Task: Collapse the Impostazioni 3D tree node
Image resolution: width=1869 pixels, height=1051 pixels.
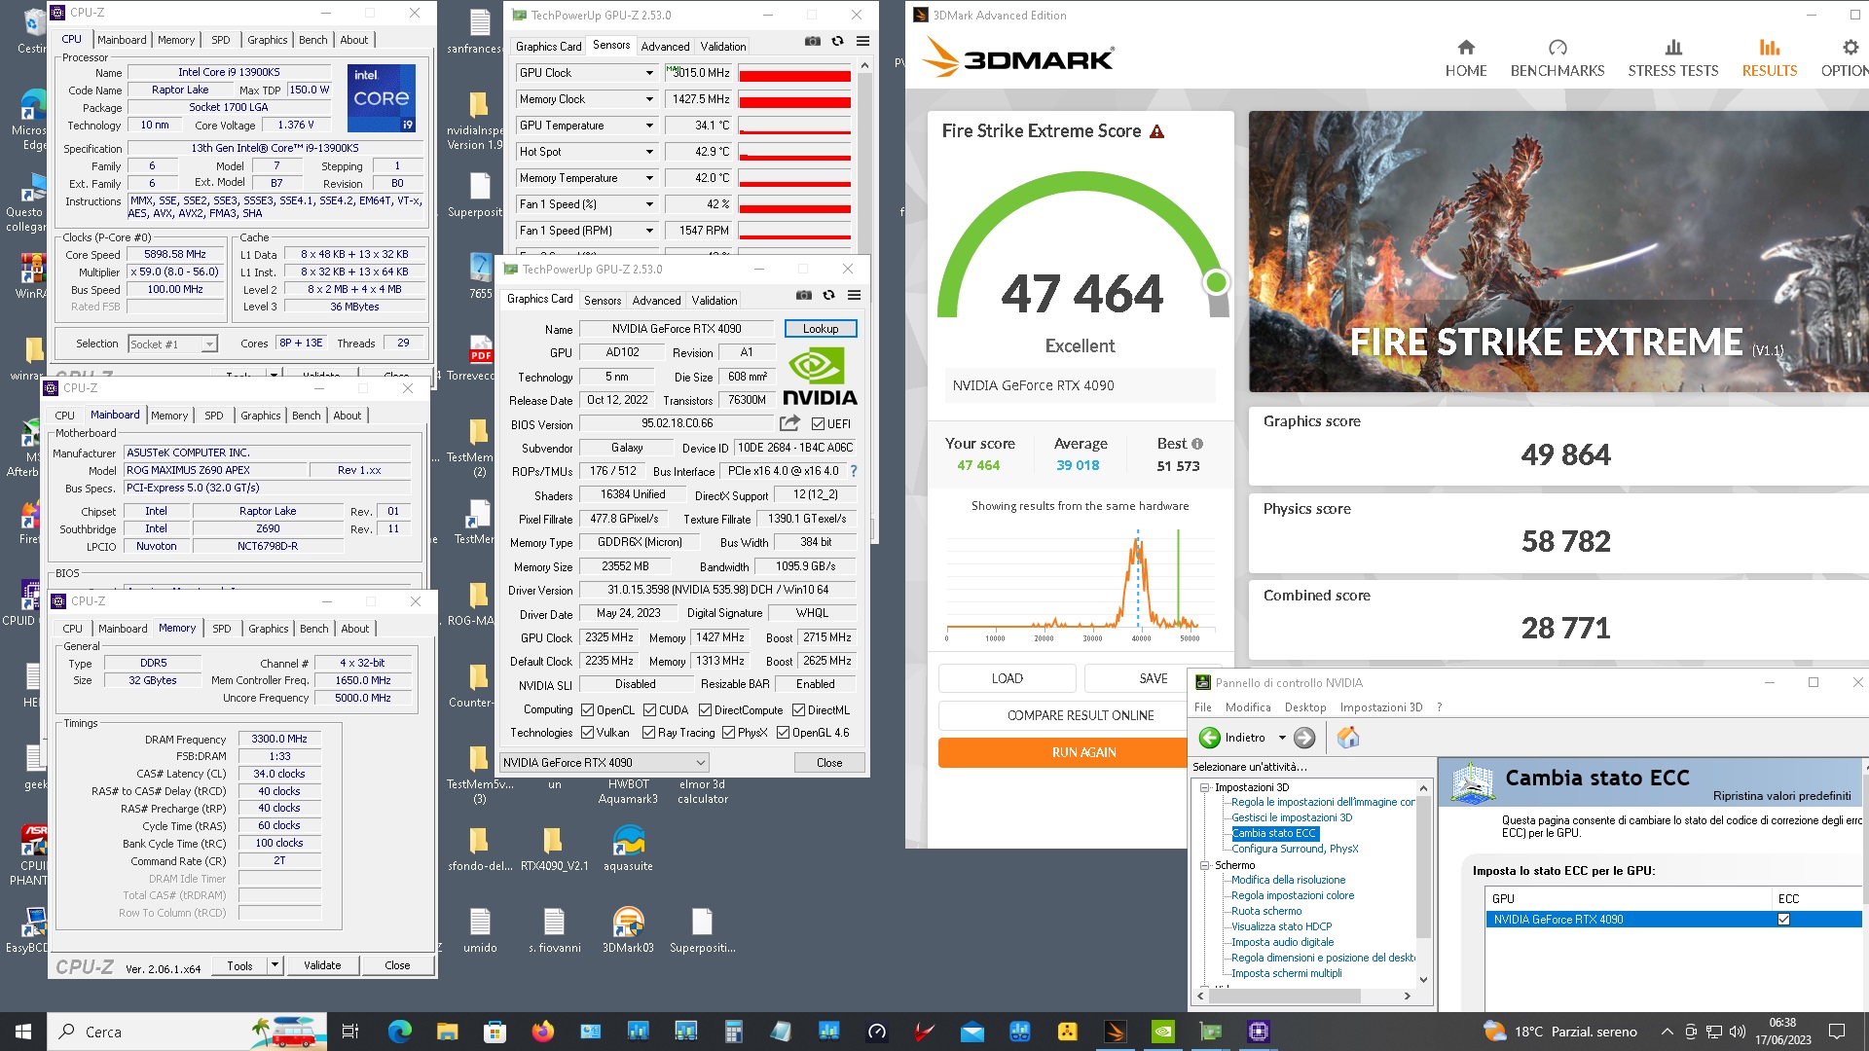Action: (1204, 787)
